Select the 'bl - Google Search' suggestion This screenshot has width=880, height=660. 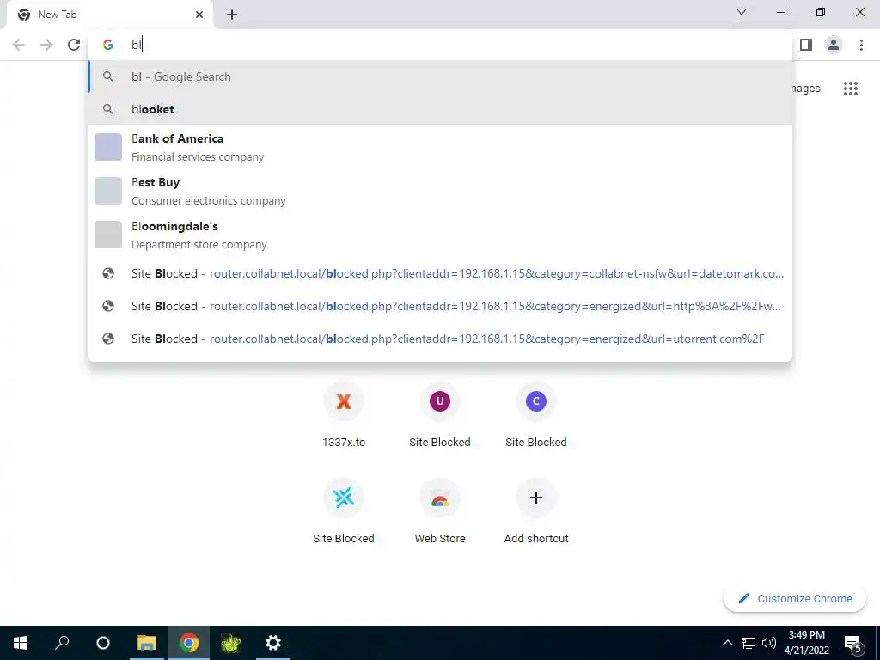tap(440, 76)
